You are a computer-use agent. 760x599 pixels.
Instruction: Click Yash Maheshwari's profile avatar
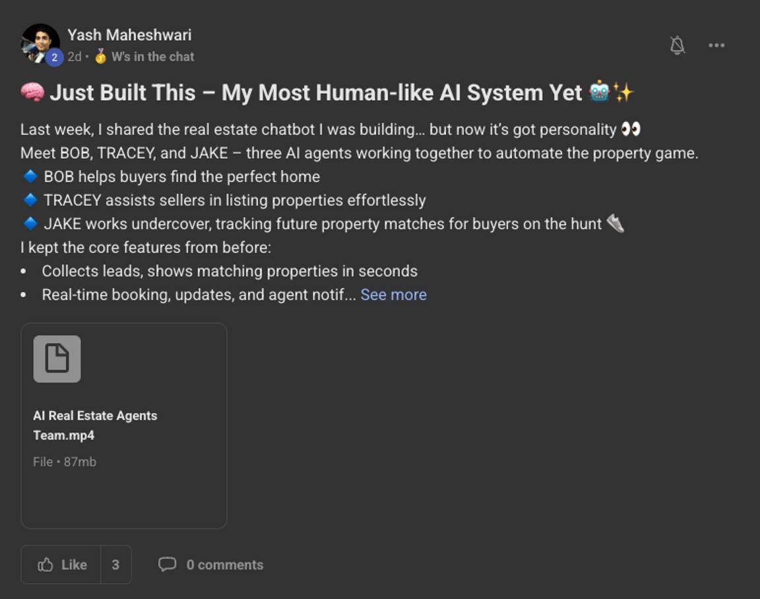(x=40, y=44)
